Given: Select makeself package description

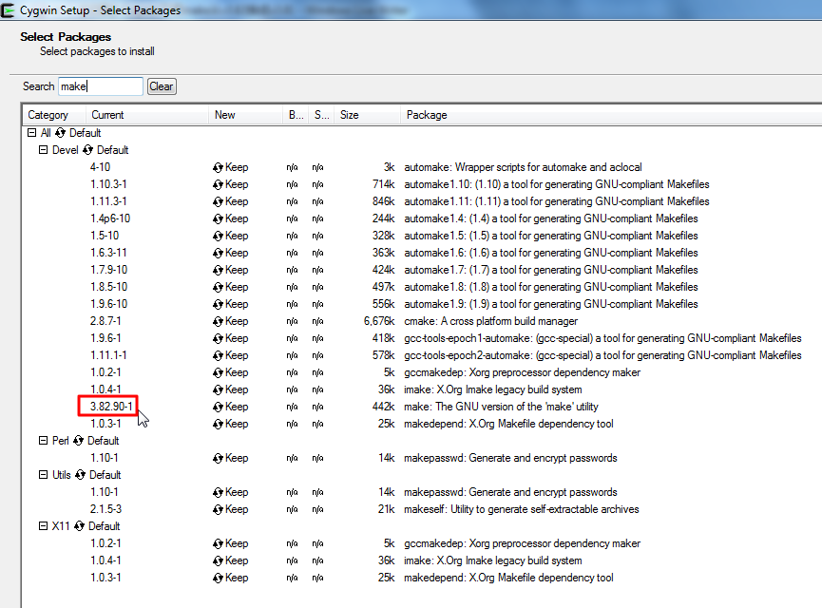Looking at the screenshot, I should 521,509.
